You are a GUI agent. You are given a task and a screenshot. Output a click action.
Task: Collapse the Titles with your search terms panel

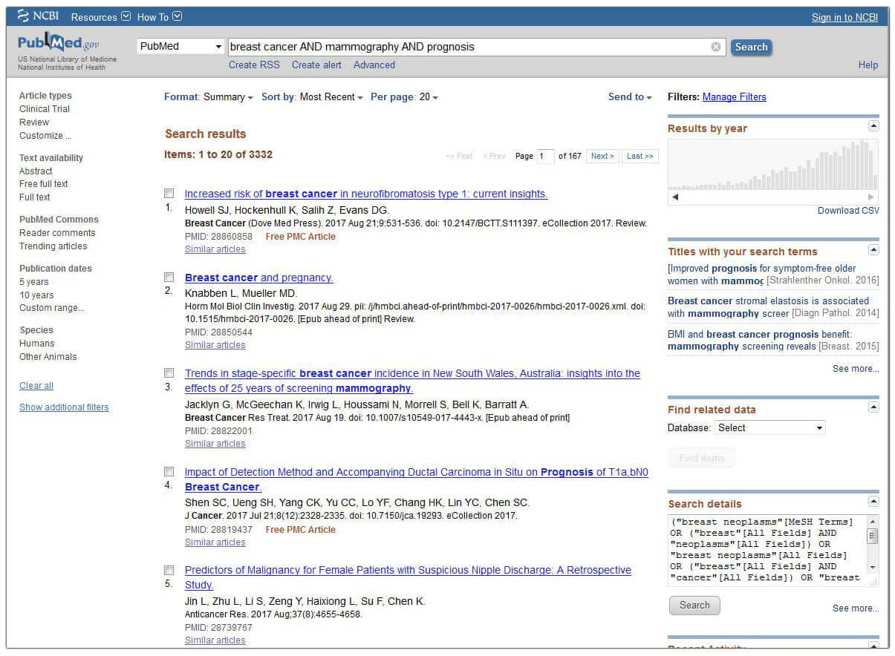pyautogui.click(x=873, y=249)
